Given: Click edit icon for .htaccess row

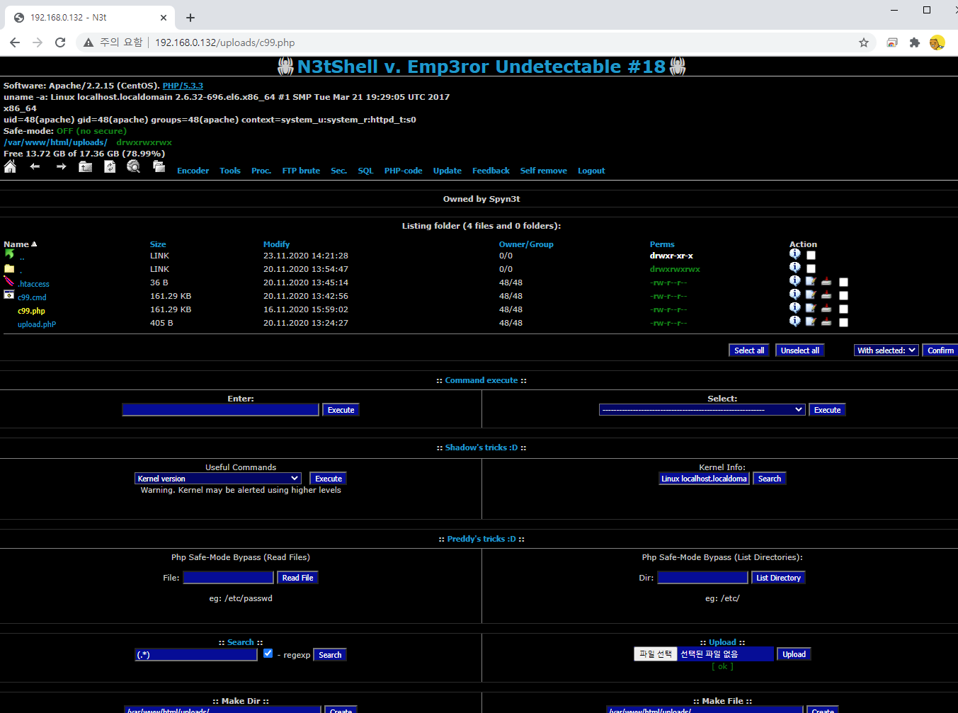Looking at the screenshot, I should 811,281.
